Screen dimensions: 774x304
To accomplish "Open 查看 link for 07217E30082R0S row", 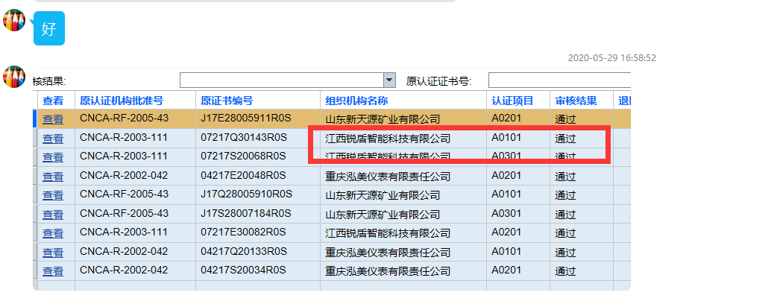I will (x=53, y=233).
